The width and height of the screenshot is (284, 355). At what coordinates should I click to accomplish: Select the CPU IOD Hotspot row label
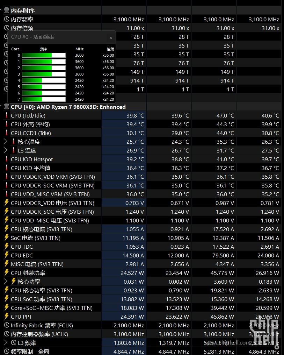click(x=32, y=159)
